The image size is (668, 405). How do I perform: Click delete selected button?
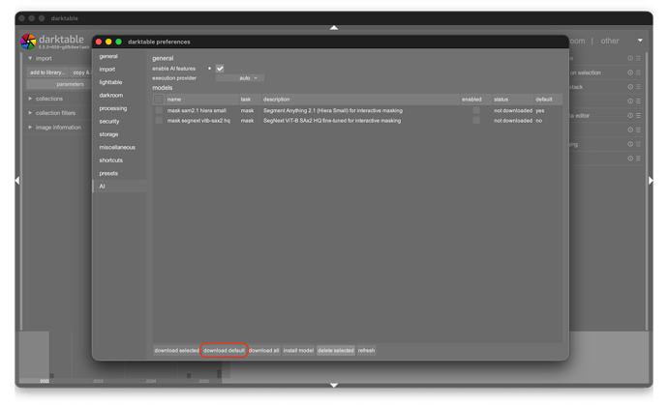tap(336, 351)
